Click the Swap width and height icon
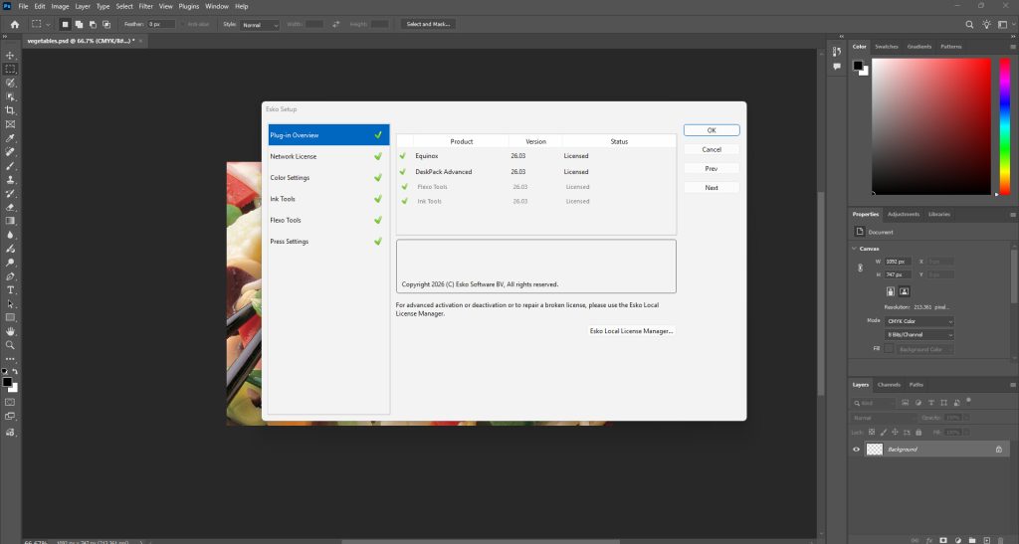The width and height of the screenshot is (1019, 544). coord(336,24)
